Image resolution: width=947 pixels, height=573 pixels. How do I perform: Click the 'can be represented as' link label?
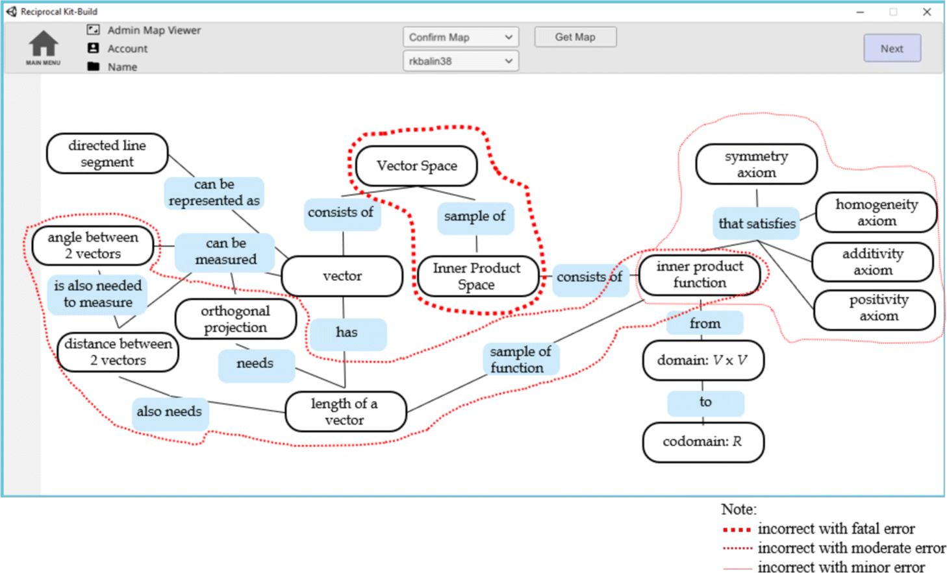[214, 193]
